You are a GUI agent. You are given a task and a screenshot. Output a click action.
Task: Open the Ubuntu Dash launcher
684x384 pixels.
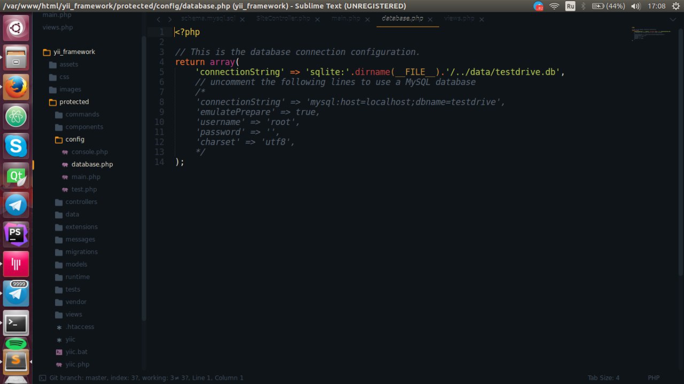16,28
